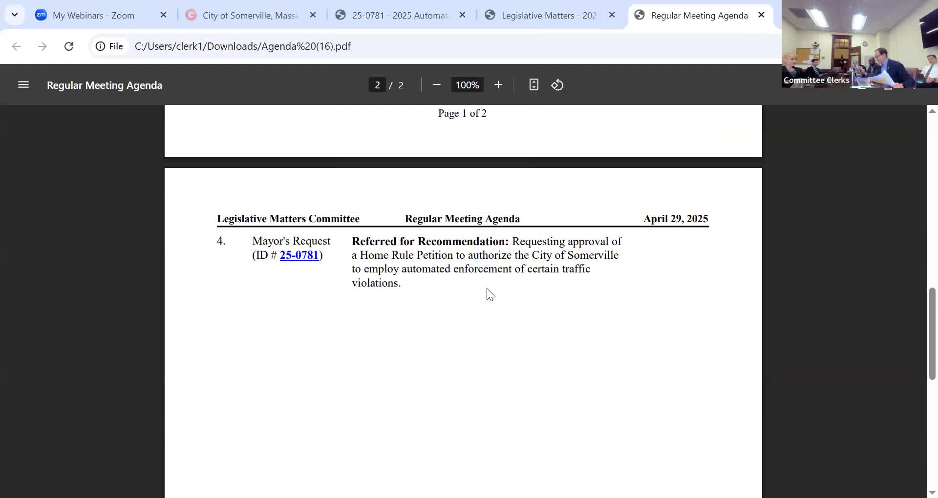Image resolution: width=938 pixels, height=498 pixels.
Task: Click the 'Regular Meeting Agenda' toolbar title
Action: [105, 85]
